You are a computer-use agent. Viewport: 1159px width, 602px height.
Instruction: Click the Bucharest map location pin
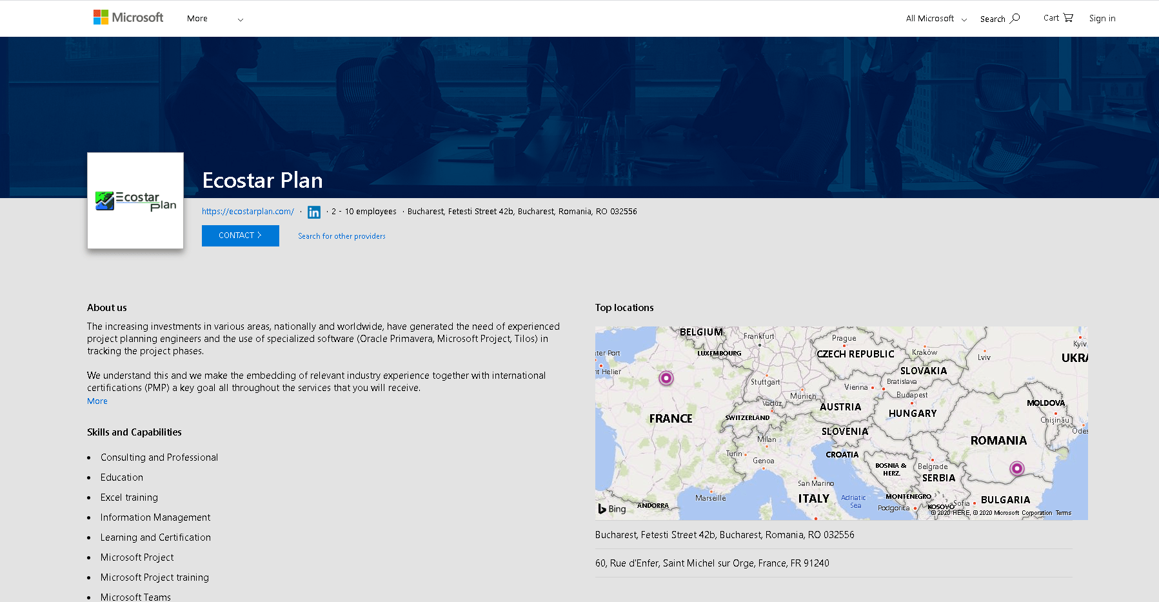coord(1017,468)
